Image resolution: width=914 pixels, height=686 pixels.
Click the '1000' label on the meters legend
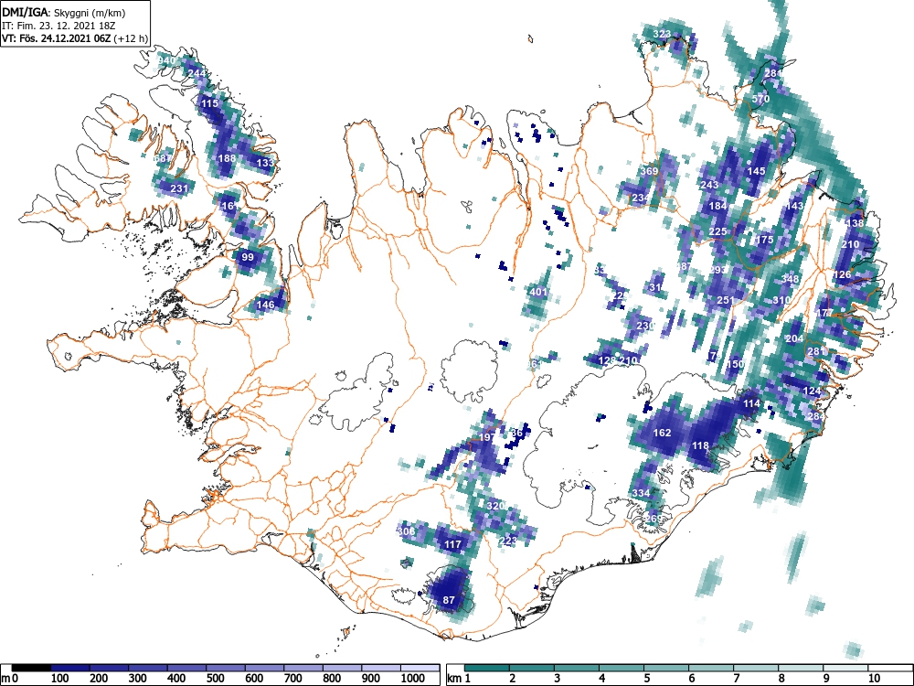[413, 679]
